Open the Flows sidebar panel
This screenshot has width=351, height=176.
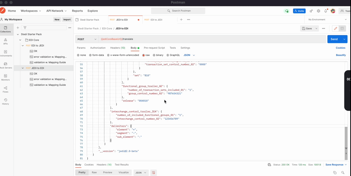5,89
